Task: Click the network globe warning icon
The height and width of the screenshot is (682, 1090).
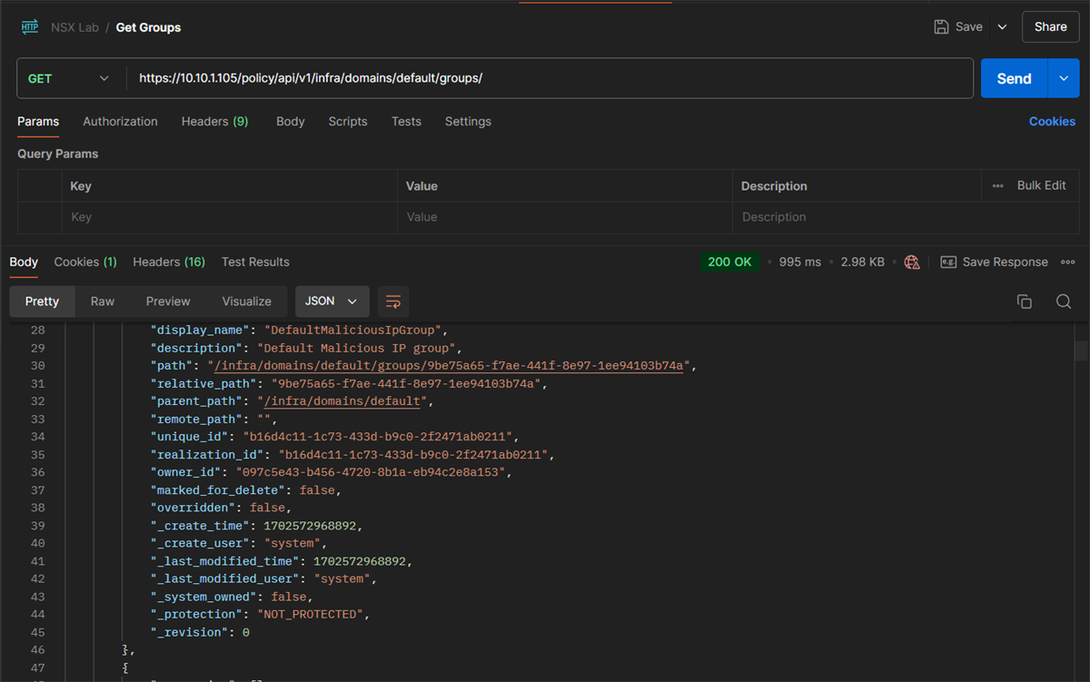Action: point(912,262)
